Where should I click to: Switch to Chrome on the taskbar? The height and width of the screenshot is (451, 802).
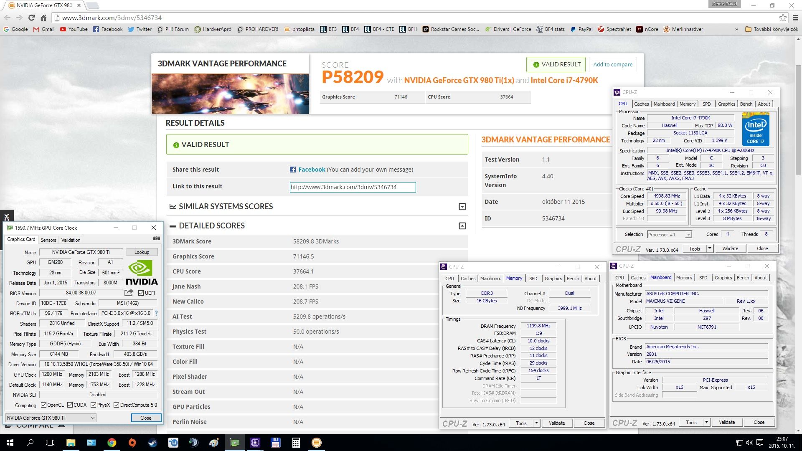pos(112,443)
